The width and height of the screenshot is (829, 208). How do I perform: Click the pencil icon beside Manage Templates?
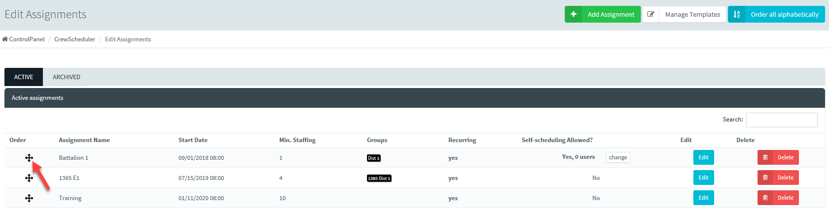[650, 14]
